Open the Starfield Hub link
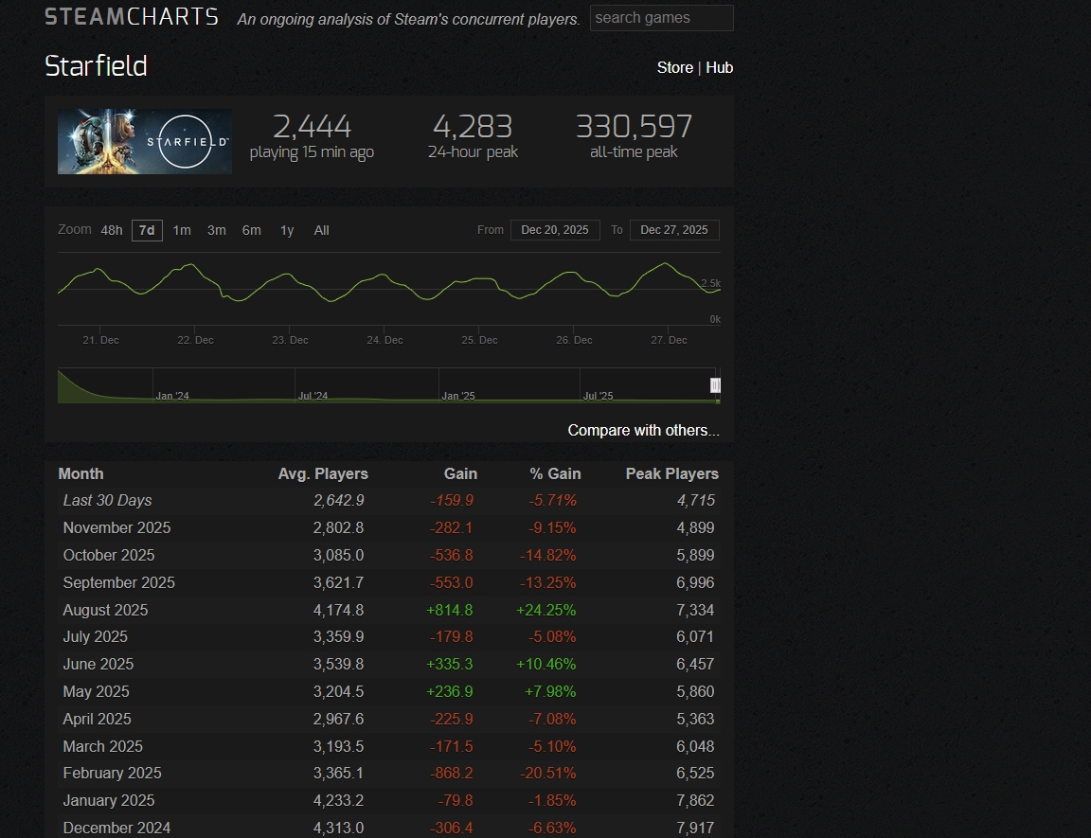This screenshot has height=838, width=1091. click(x=719, y=67)
